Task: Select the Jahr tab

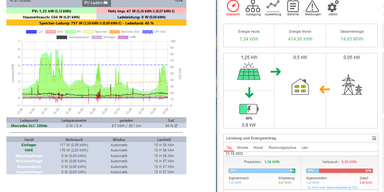Action: click(305, 148)
